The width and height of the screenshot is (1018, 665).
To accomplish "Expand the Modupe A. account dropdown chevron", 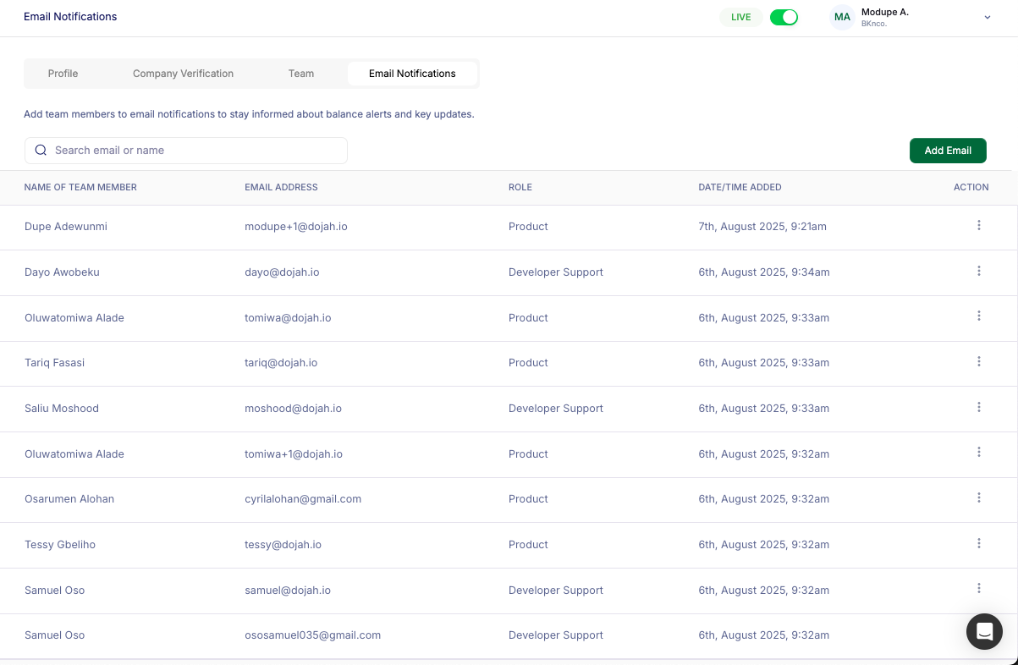I will pos(987,18).
